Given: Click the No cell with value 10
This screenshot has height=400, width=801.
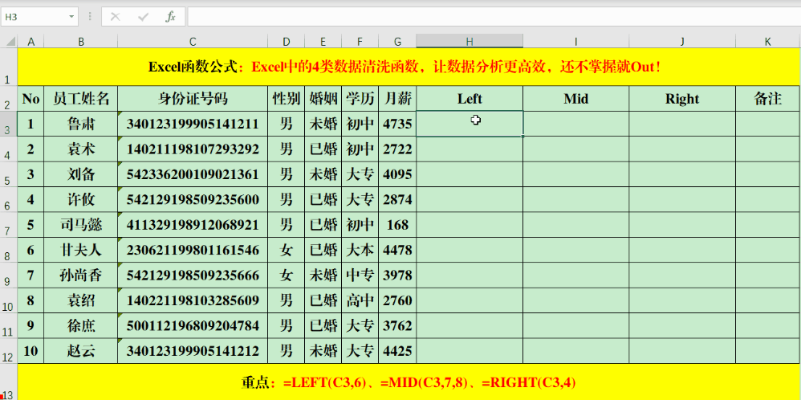Looking at the screenshot, I should pos(30,352).
